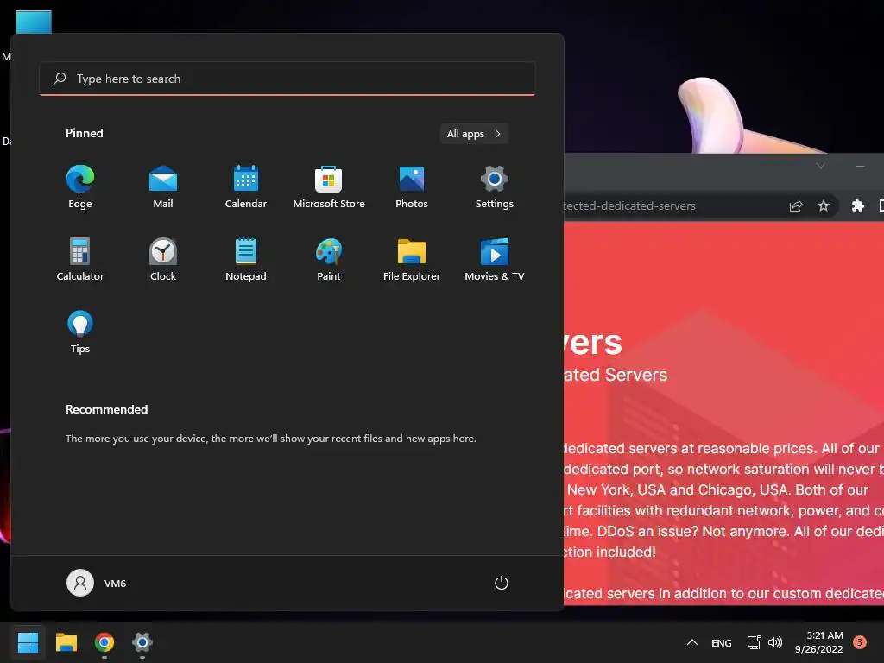Click Chrome's share page icon
The width and height of the screenshot is (884, 663).
coord(795,205)
